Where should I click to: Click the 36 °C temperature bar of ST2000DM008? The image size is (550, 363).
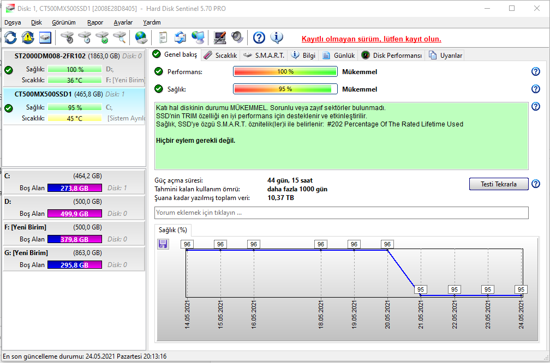pos(75,80)
